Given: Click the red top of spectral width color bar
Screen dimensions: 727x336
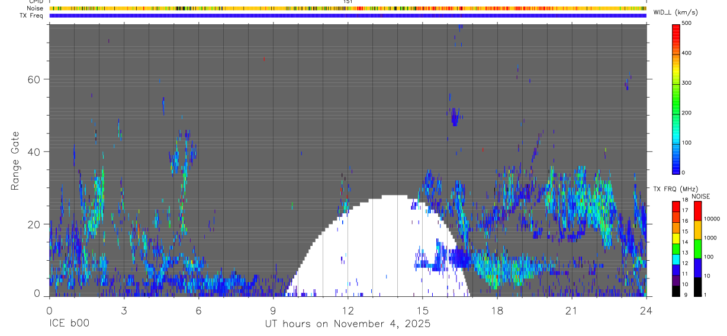Looking at the screenshot, I should 675,33.
